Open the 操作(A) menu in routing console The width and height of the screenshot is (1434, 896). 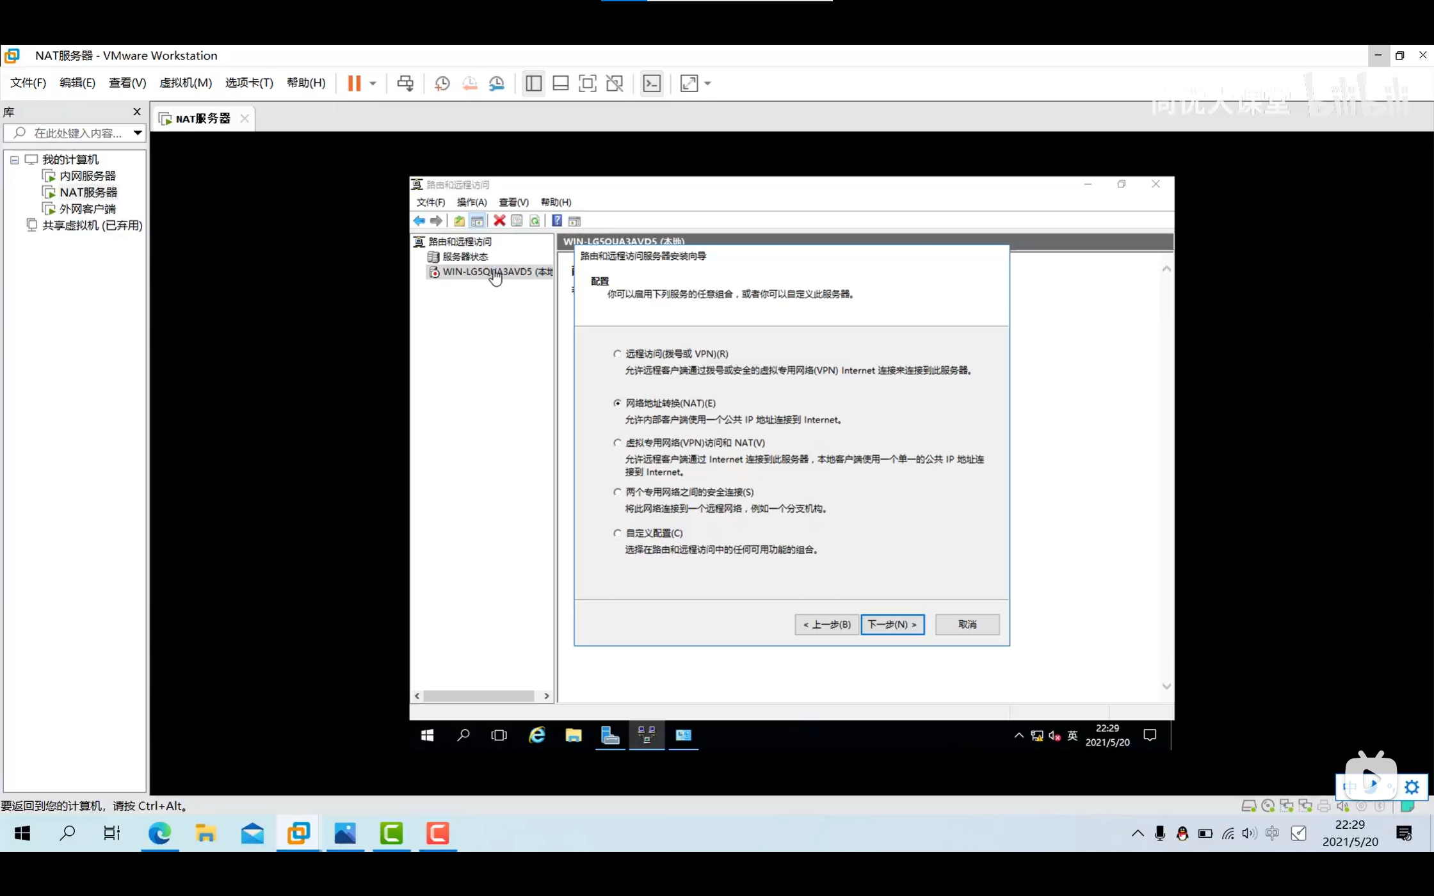click(x=471, y=202)
